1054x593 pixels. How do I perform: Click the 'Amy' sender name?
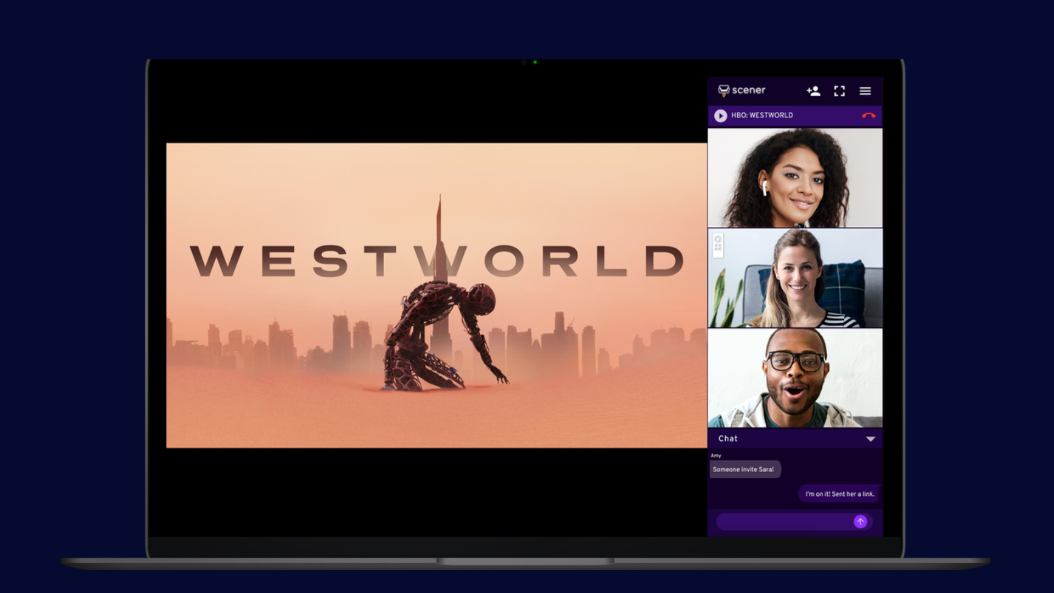coord(716,456)
